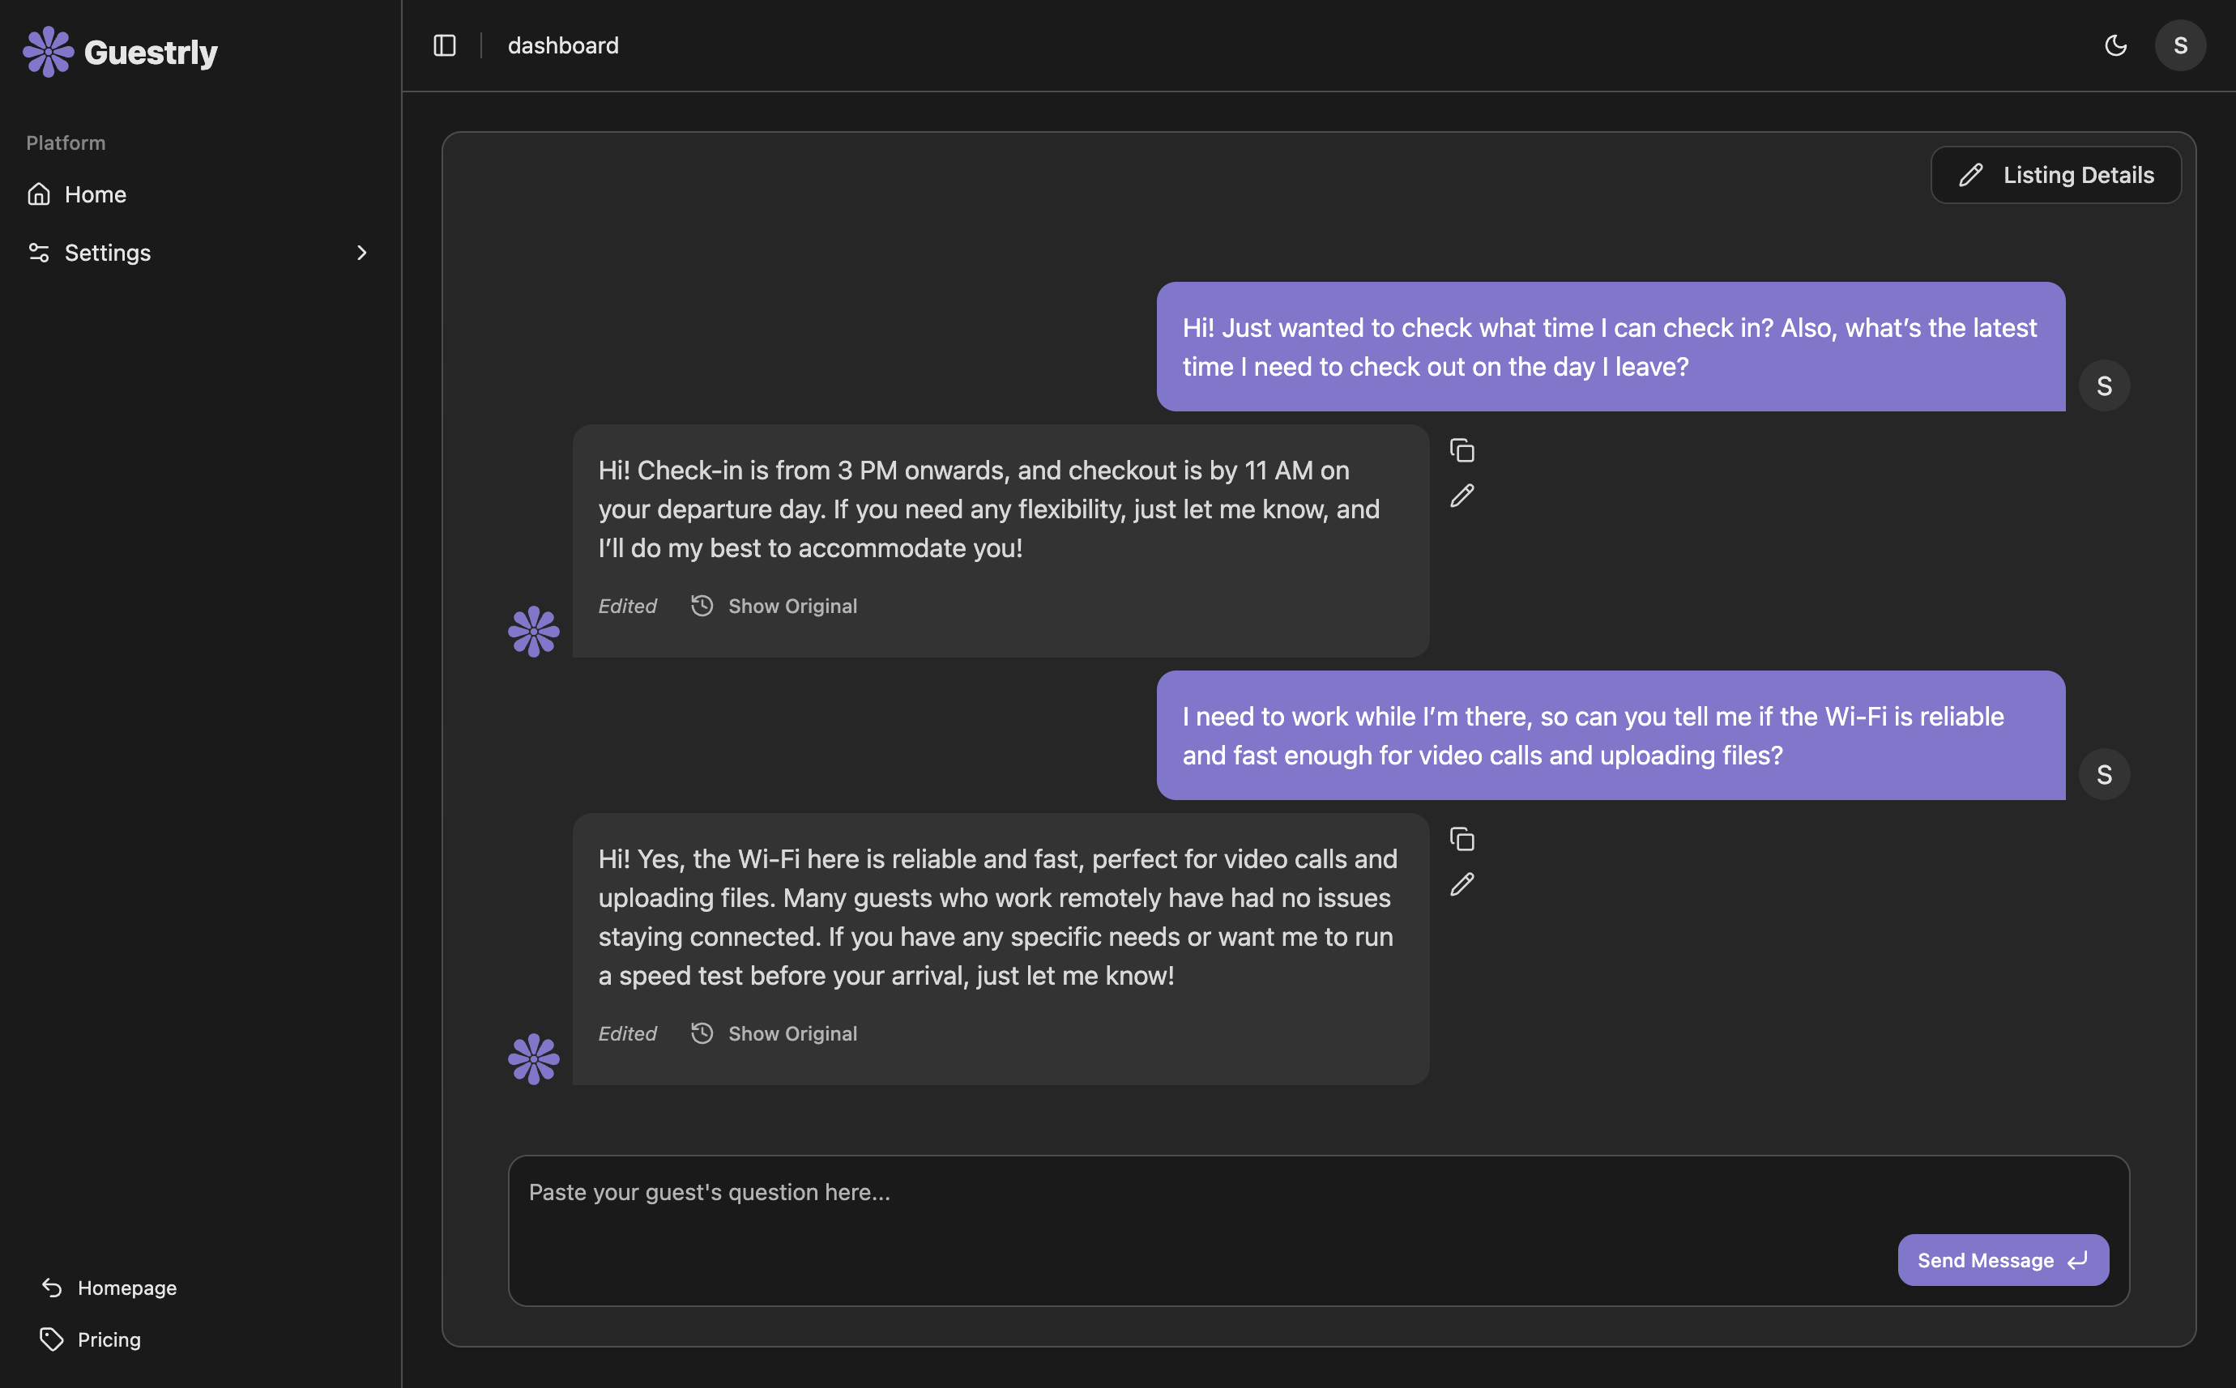Edit the check-in reply with the pencil icon
Image resolution: width=2236 pixels, height=1388 pixels.
click(1462, 496)
